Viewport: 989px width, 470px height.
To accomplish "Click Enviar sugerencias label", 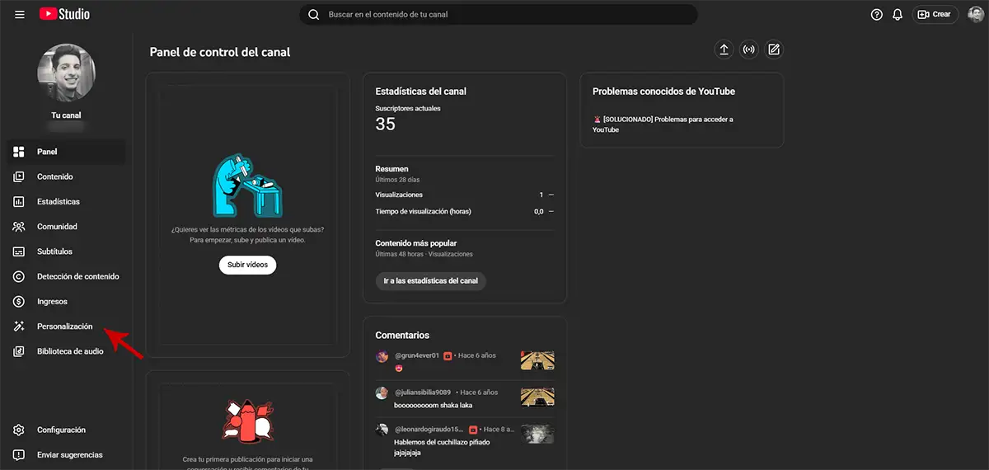I will (x=70, y=454).
